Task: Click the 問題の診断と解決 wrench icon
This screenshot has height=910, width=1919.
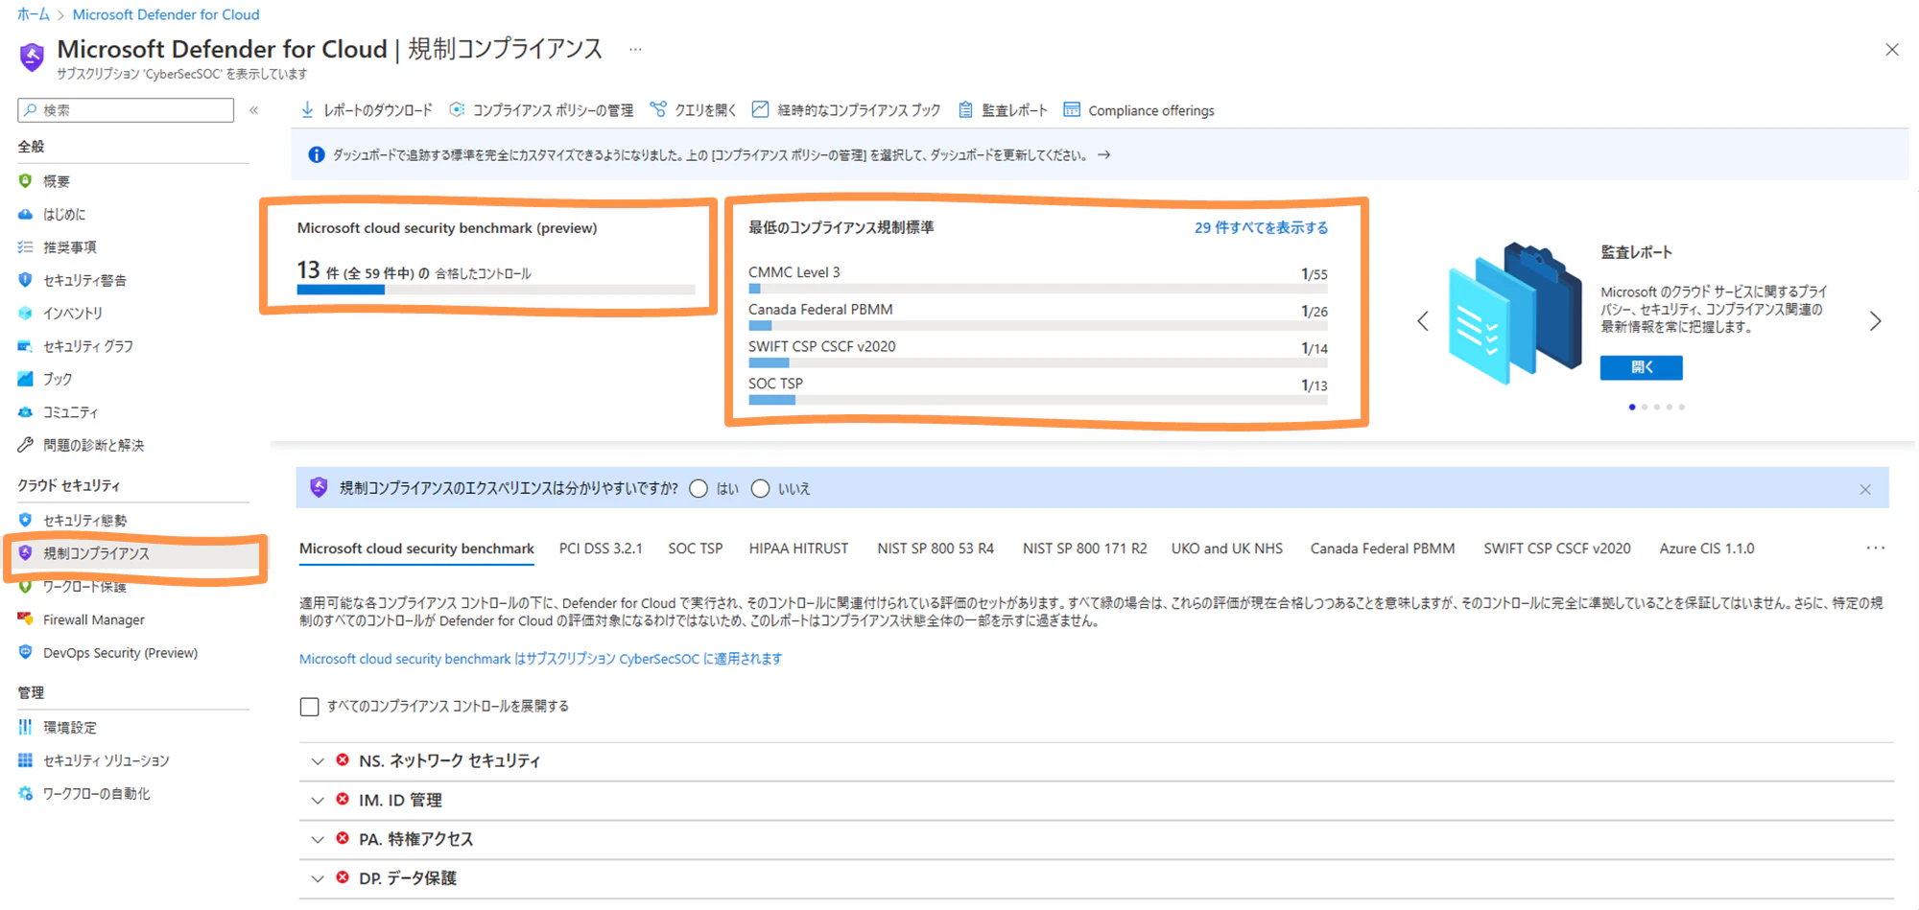Action: pyautogui.click(x=26, y=445)
